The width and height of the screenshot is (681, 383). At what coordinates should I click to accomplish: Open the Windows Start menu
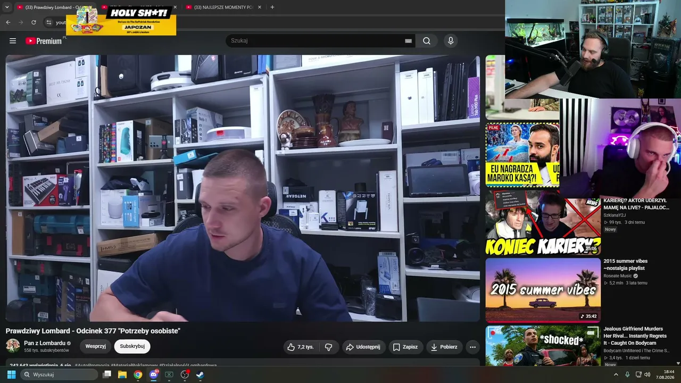click(11, 374)
